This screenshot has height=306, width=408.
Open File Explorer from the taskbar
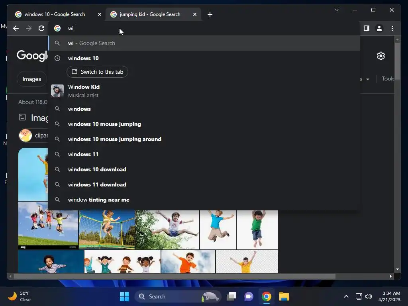click(284, 296)
